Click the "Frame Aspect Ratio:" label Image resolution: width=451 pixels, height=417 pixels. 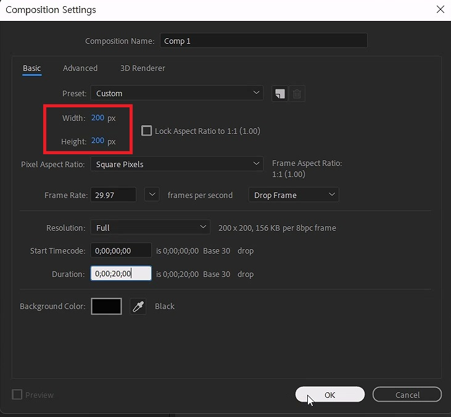[307, 163]
